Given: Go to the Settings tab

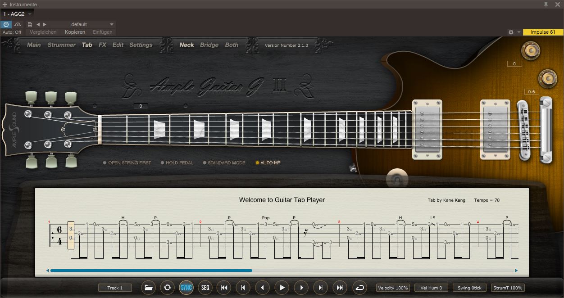Looking at the screenshot, I should pos(141,45).
